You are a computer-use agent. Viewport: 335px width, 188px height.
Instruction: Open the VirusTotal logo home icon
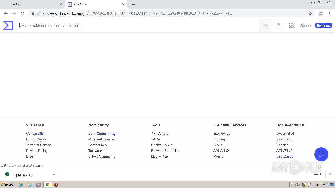(x=8, y=25)
